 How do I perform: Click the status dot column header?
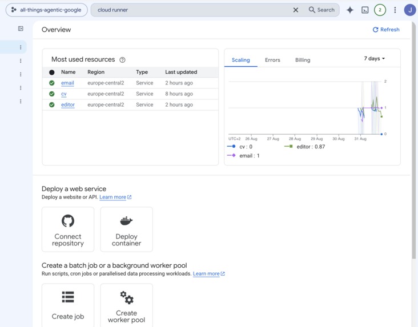(52, 72)
